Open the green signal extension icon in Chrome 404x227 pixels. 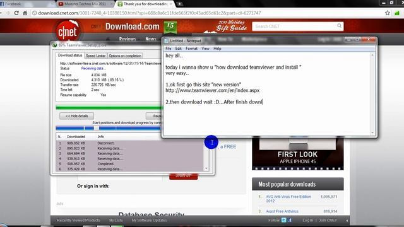point(397,13)
